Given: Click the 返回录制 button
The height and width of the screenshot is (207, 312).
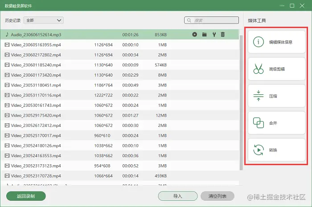Looking at the screenshot, I should coord(26,196).
